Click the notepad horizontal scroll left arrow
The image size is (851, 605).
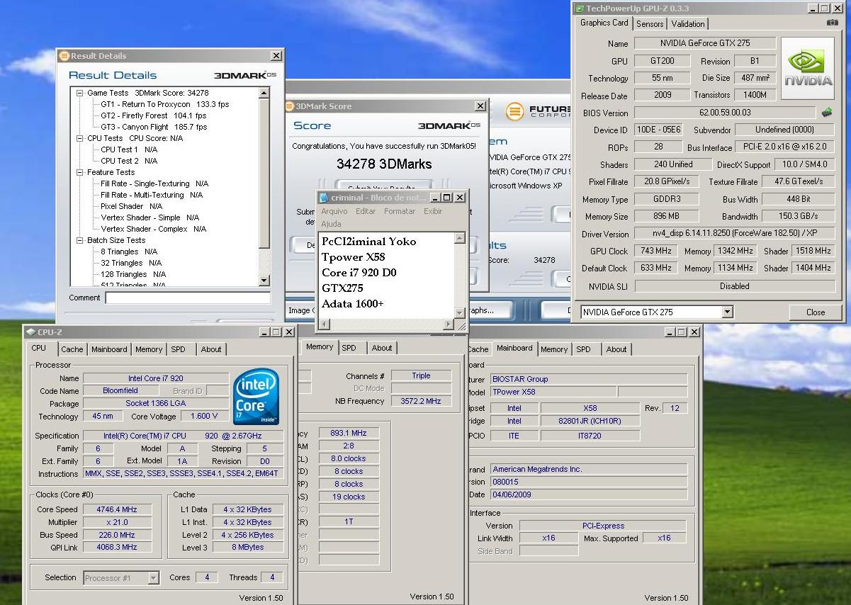click(x=324, y=324)
